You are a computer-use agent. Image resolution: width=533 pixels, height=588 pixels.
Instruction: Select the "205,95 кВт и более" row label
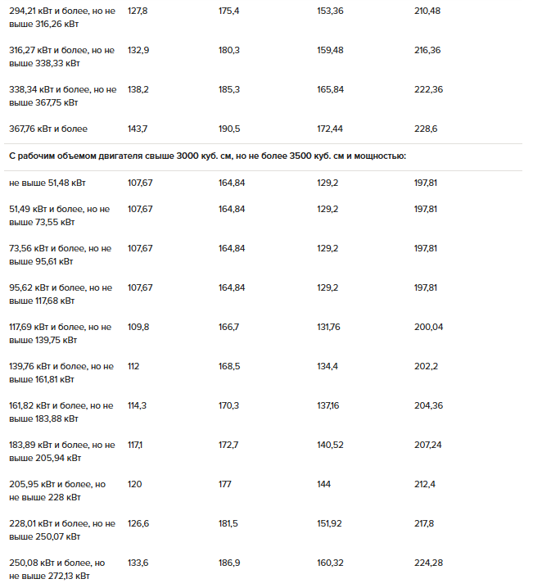(57, 491)
